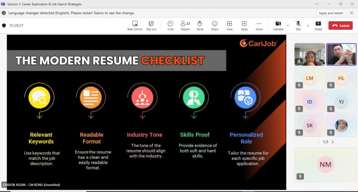This screenshot has width=358, height=192.
Task: Select the participant tile with profile photo
Action: (341, 125)
